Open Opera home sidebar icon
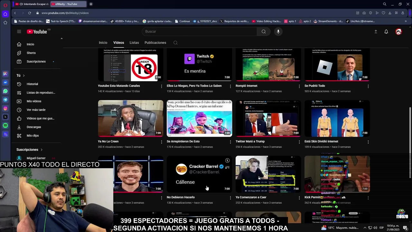 [5, 14]
